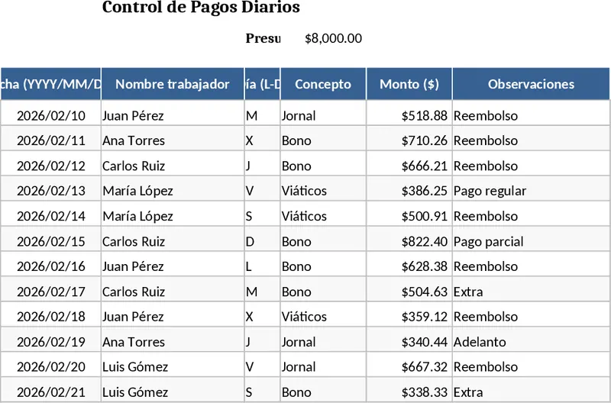Screen dimensions: 611x403
Task: Select the Observaciones header cell
Action: tap(531, 84)
